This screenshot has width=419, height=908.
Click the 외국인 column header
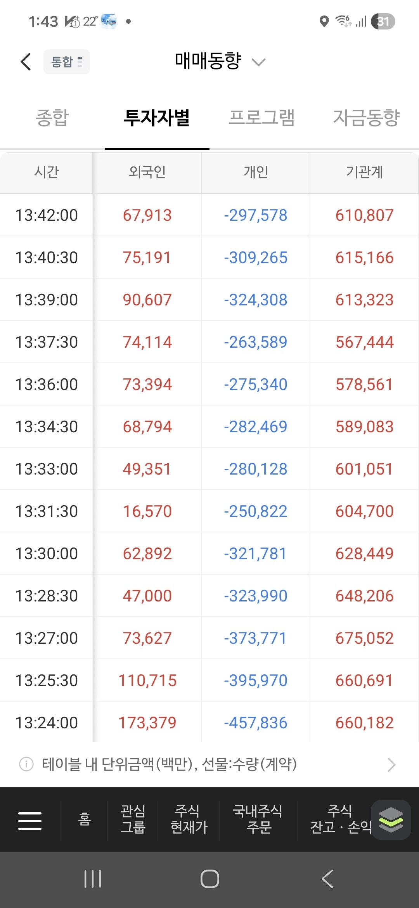click(147, 172)
